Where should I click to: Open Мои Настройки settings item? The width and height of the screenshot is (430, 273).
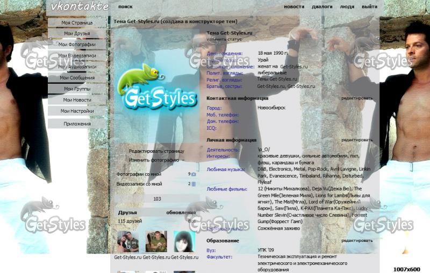click(x=77, y=111)
